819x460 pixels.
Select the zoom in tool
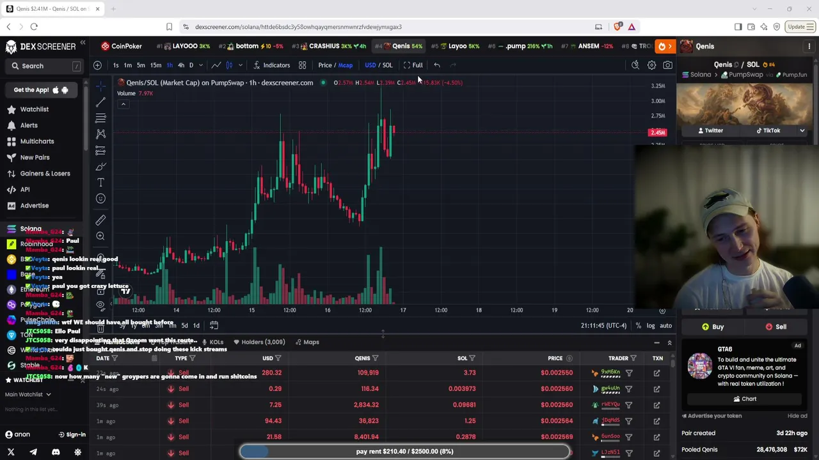pyautogui.click(x=100, y=236)
